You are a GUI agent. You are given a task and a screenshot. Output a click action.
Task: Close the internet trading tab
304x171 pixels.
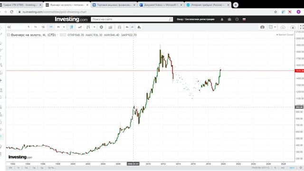click(x=228, y=5)
